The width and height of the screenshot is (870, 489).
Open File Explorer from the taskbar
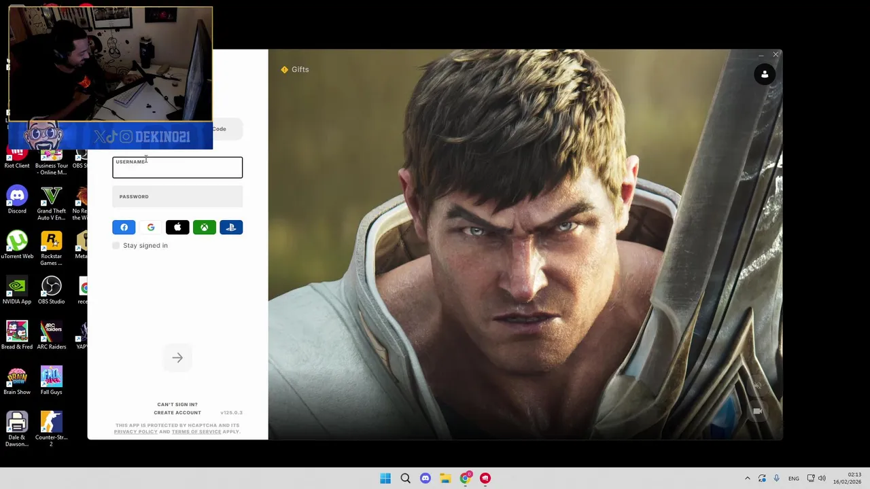445,478
